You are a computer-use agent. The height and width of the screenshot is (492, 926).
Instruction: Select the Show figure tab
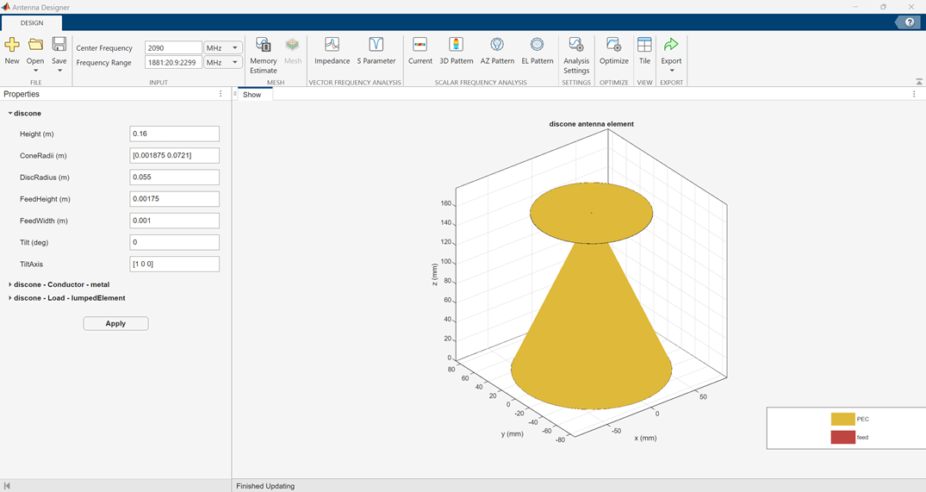click(252, 95)
